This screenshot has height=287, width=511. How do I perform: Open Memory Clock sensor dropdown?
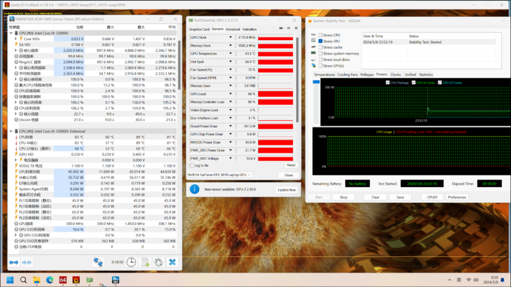click(x=230, y=45)
